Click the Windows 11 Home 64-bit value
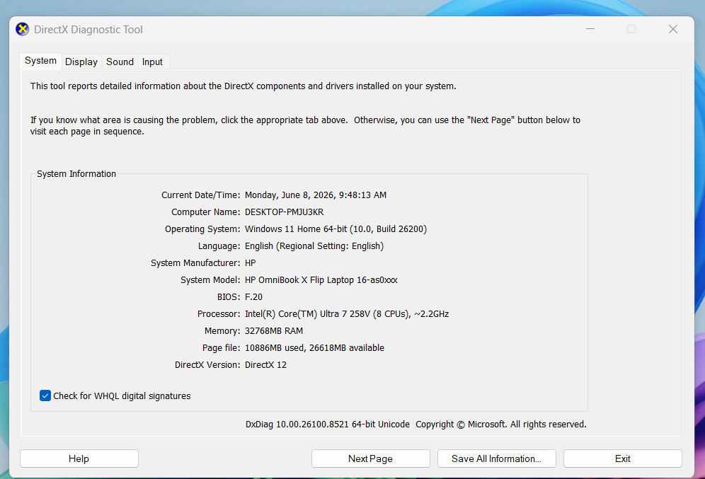705x479 pixels. tap(336, 229)
